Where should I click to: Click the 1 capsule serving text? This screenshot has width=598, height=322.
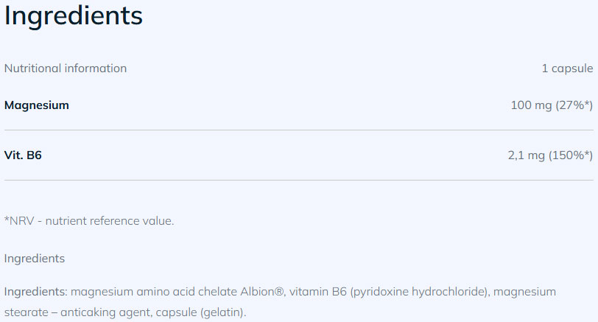pyautogui.click(x=567, y=69)
